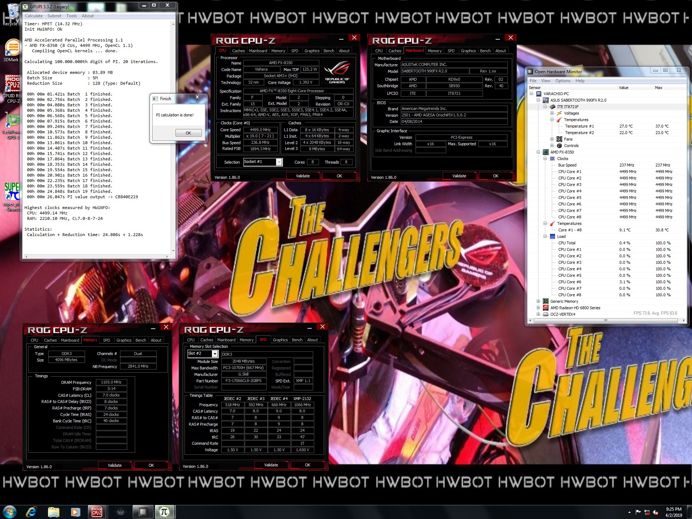Click the Core Speed 4499.0 MHz field
692x519 pixels.
260,130
